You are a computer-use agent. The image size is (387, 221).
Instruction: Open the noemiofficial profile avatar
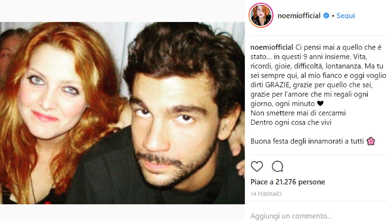click(261, 15)
